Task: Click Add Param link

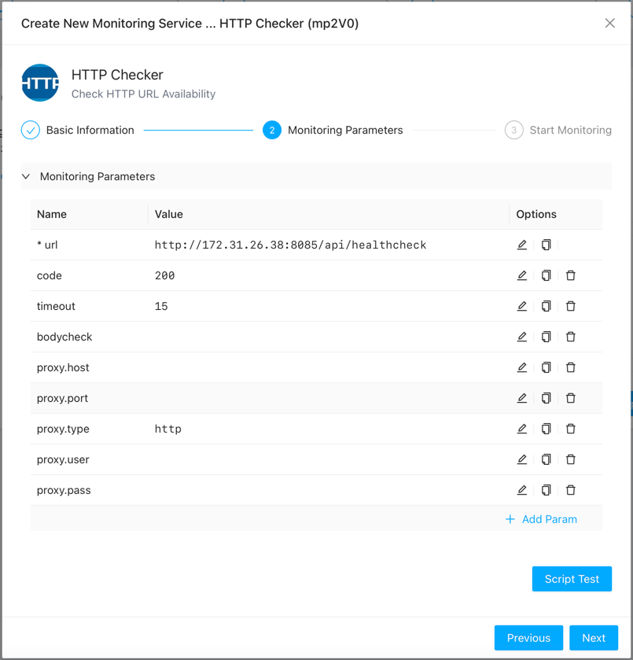Action: [x=541, y=519]
